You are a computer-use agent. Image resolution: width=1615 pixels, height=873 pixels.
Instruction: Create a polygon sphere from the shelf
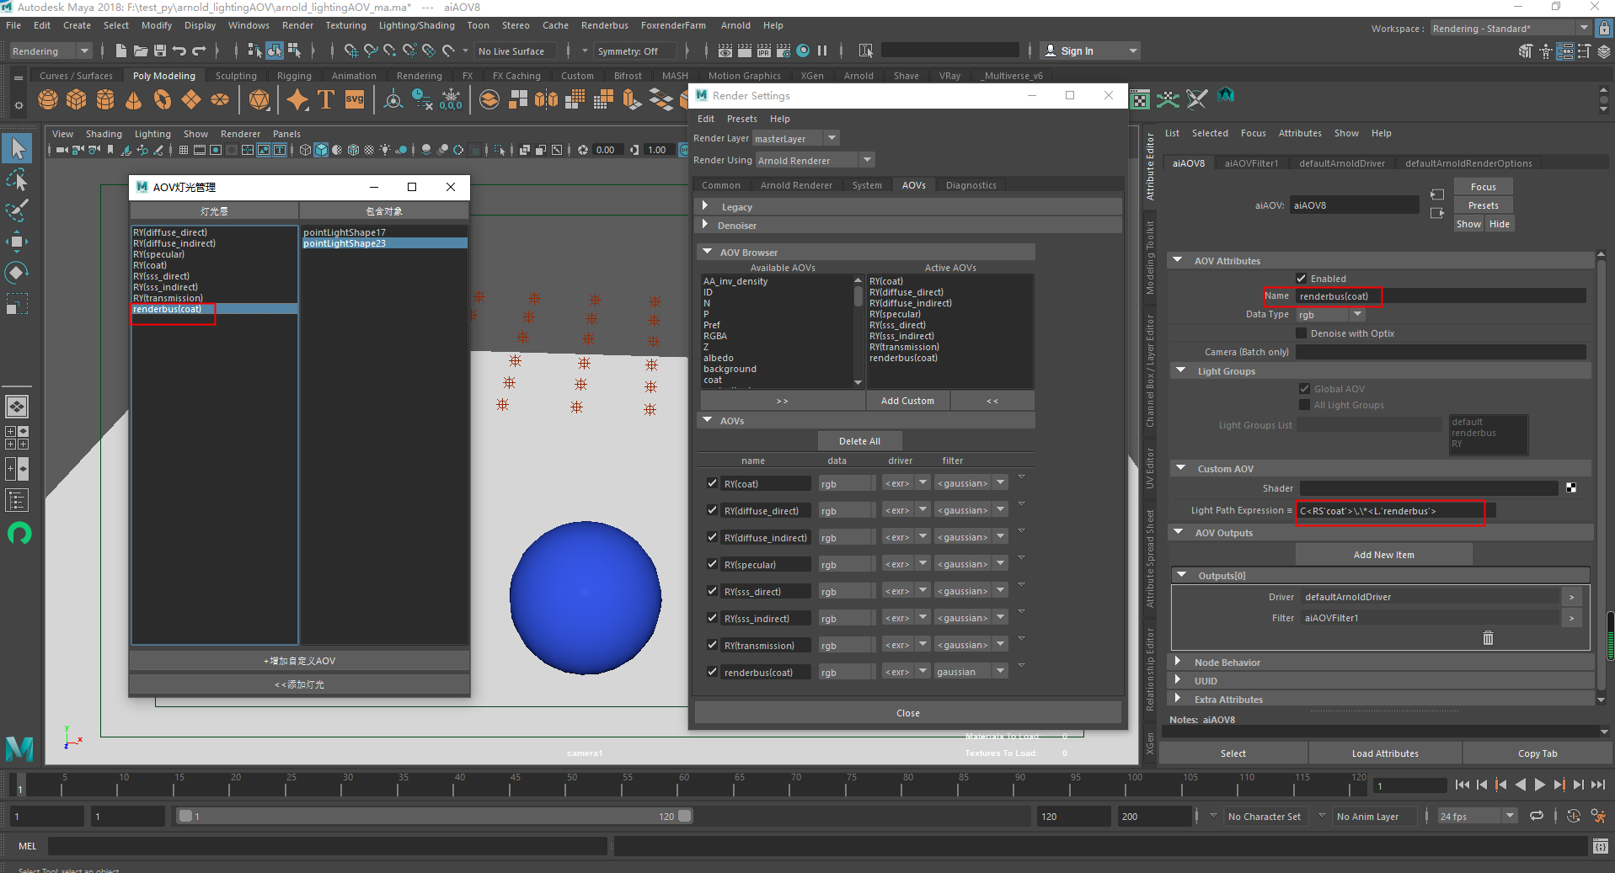(48, 100)
